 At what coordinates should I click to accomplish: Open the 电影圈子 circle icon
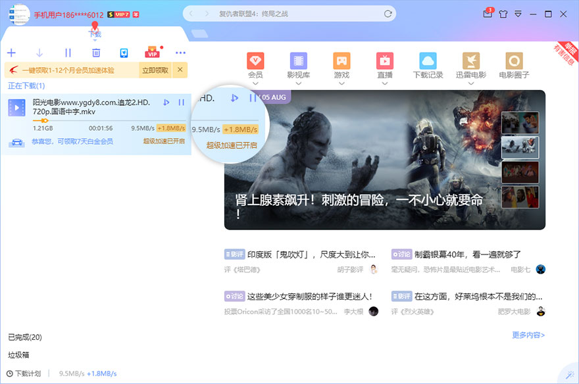point(514,61)
